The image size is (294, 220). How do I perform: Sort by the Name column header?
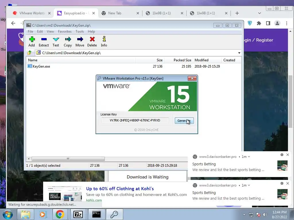[x=81, y=60]
